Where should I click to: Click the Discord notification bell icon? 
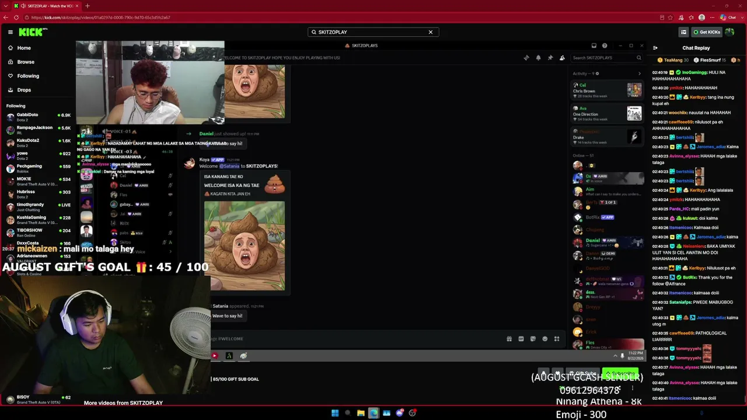click(x=538, y=58)
